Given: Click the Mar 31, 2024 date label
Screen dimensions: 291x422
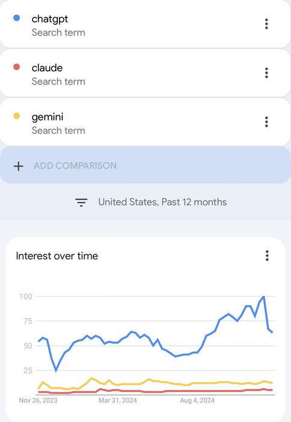Looking at the screenshot, I should coord(117,400).
